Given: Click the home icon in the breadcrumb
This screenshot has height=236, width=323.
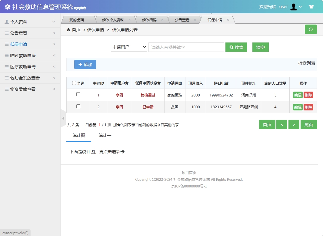Looking at the screenshot, I should [68, 29].
